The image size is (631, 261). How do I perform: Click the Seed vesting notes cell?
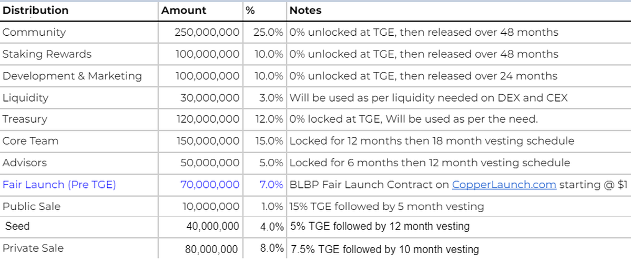(380, 227)
